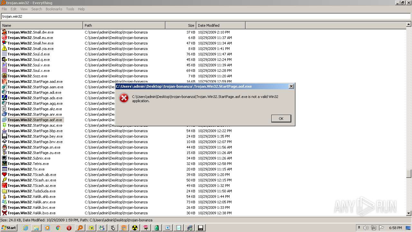Select the file Trojan.Win32.Vaklik.ahb.exe
The width and height of the screenshot is (412, 232).
point(32,197)
